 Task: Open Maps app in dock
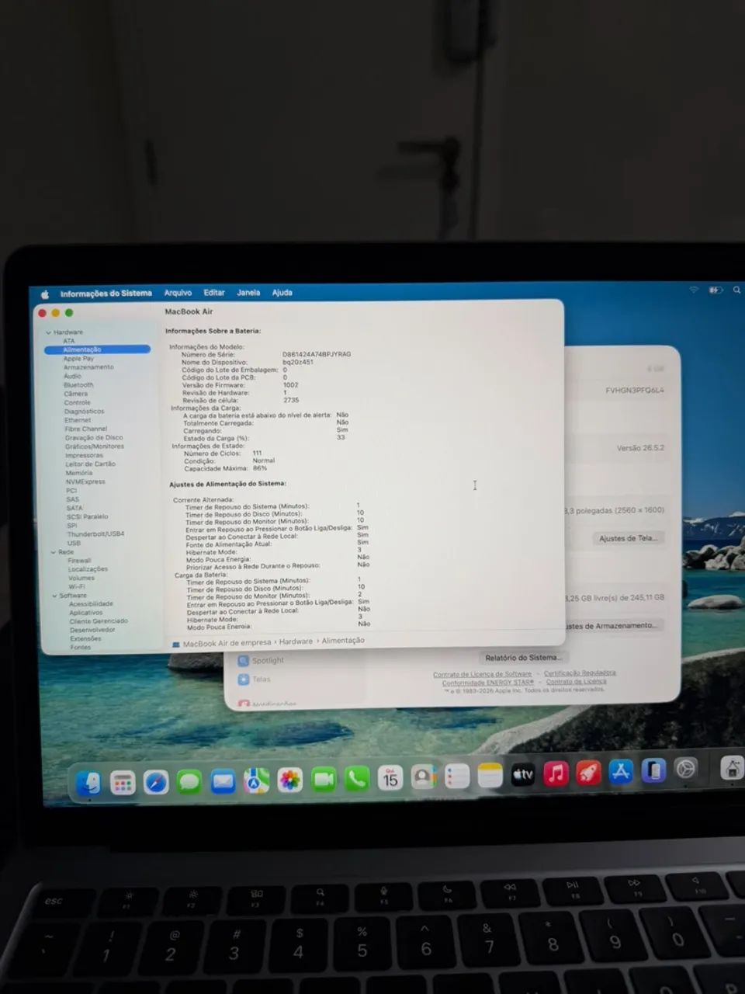pos(257,780)
